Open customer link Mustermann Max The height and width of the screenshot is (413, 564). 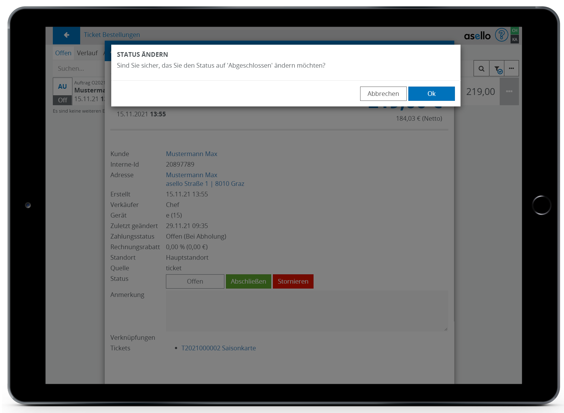191,154
